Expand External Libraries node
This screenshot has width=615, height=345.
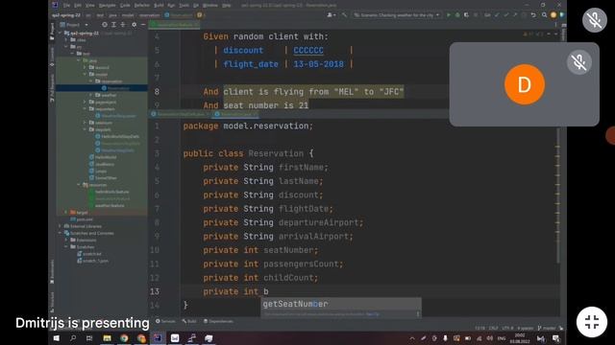pyautogui.click(x=60, y=226)
